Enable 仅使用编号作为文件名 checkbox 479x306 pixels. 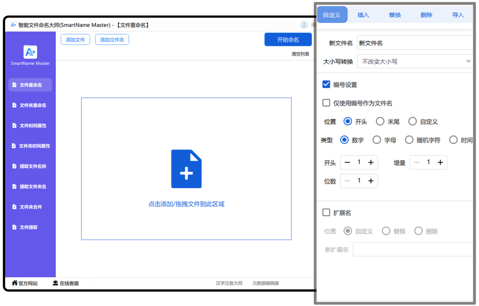[x=326, y=103]
